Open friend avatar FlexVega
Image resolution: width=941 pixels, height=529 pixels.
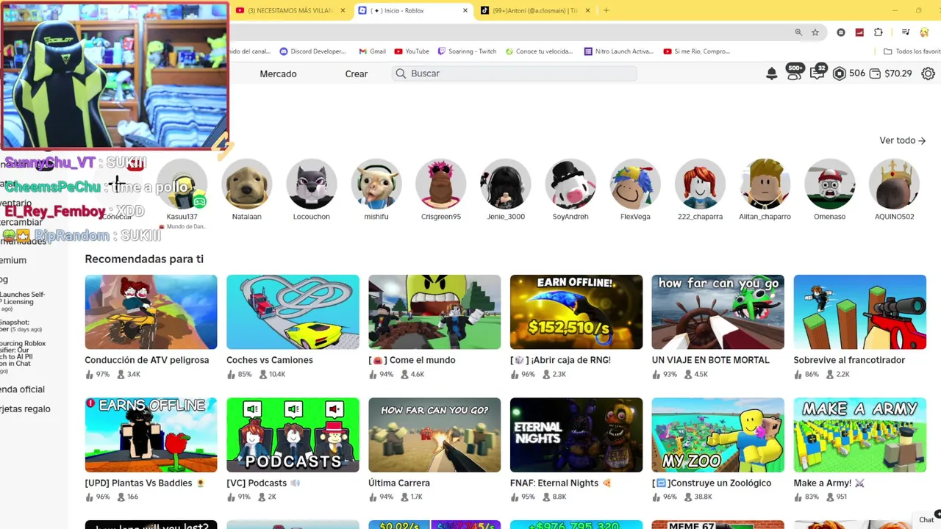click(635, 184)
